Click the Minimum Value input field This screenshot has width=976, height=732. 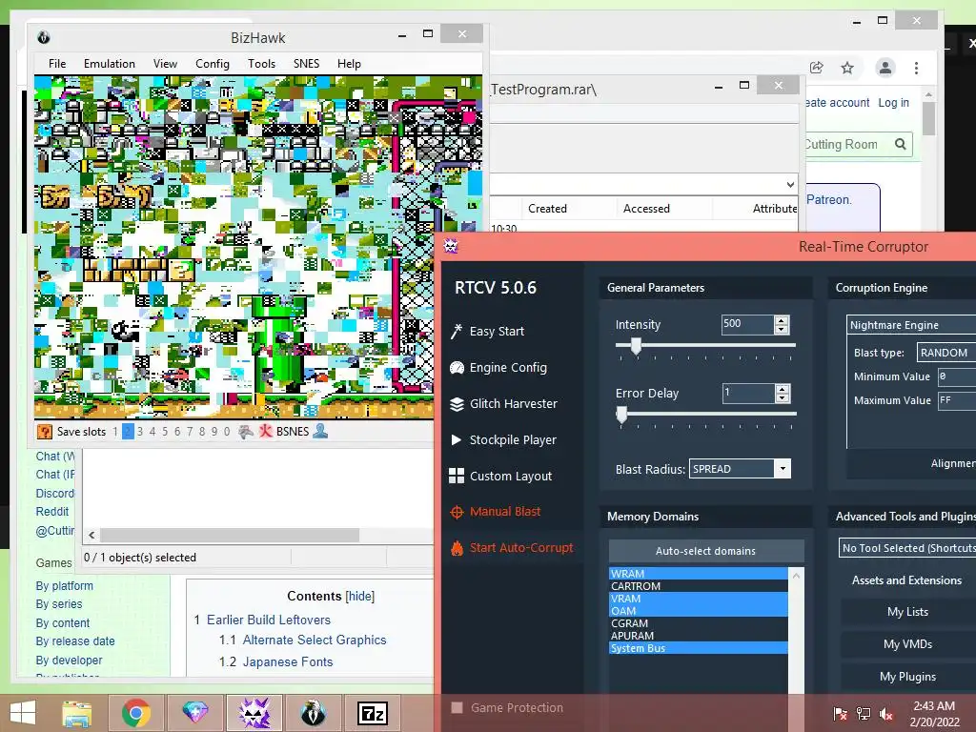click(957, 376)
